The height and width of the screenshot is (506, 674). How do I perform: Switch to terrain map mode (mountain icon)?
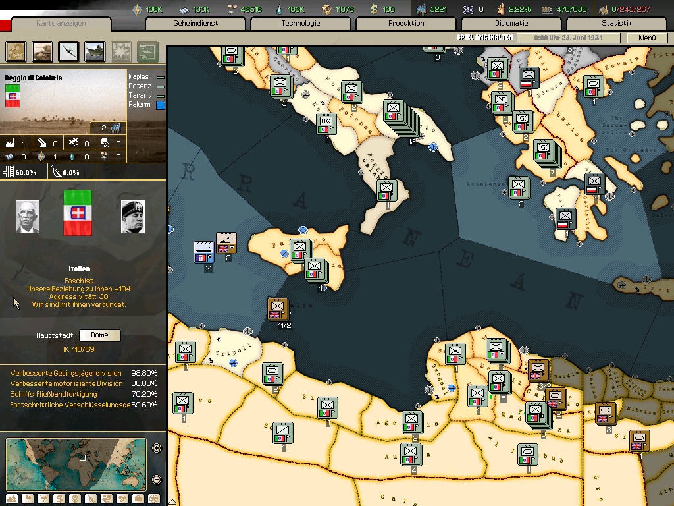12,499
